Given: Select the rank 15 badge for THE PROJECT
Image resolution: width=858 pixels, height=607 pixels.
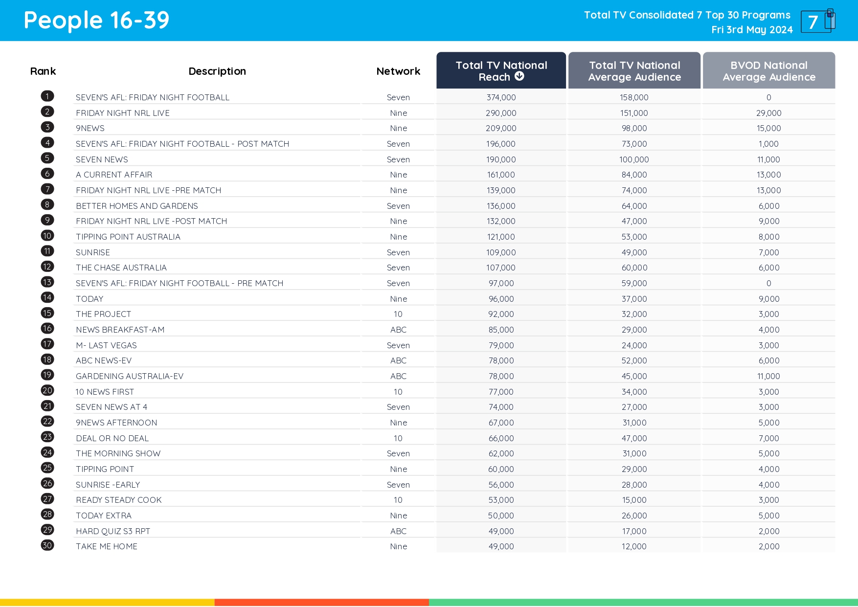Looking at the screenshot, I should [47, 313].
